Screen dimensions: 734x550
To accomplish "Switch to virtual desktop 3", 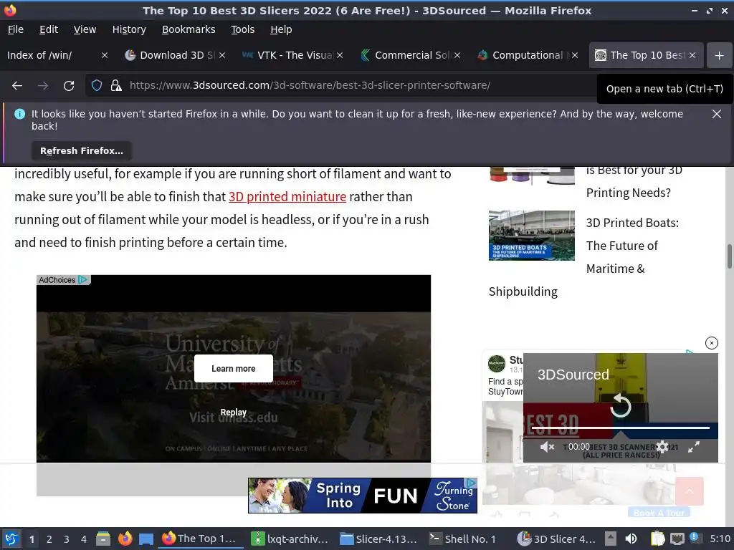I will pos(67,539).
